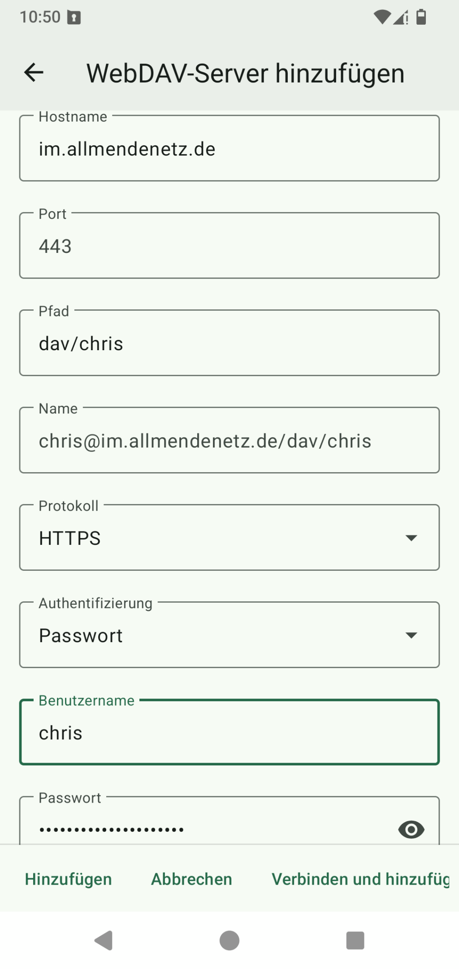Viewport: 459px width, 969px height.
Task: Edit the Pfad field dav/chris
Action: tap(229, 343)
